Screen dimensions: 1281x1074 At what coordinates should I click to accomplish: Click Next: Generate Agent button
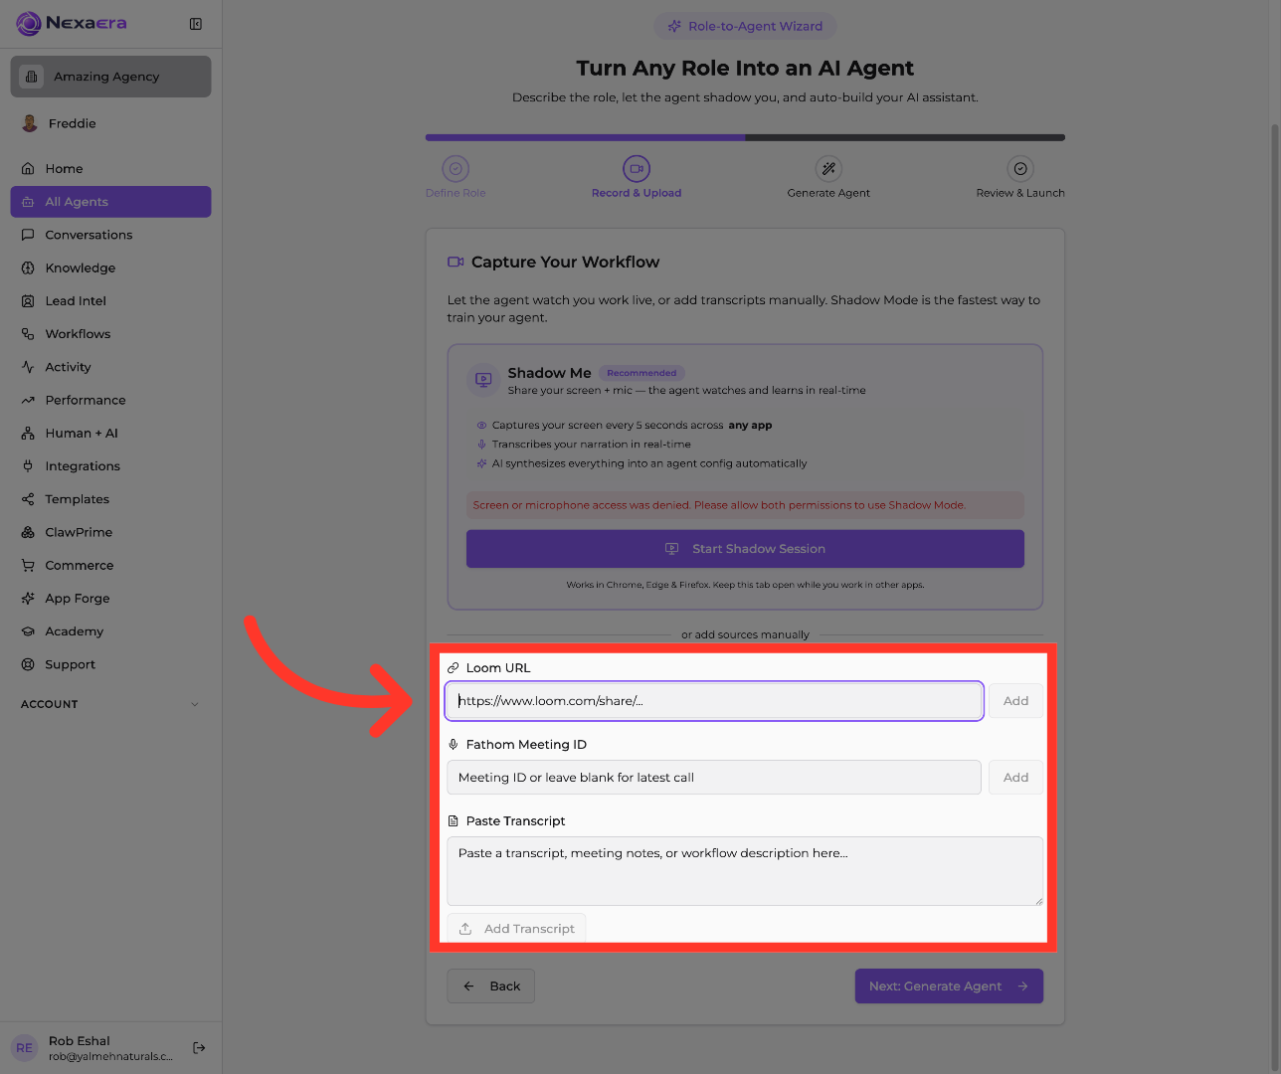point(949,986)
